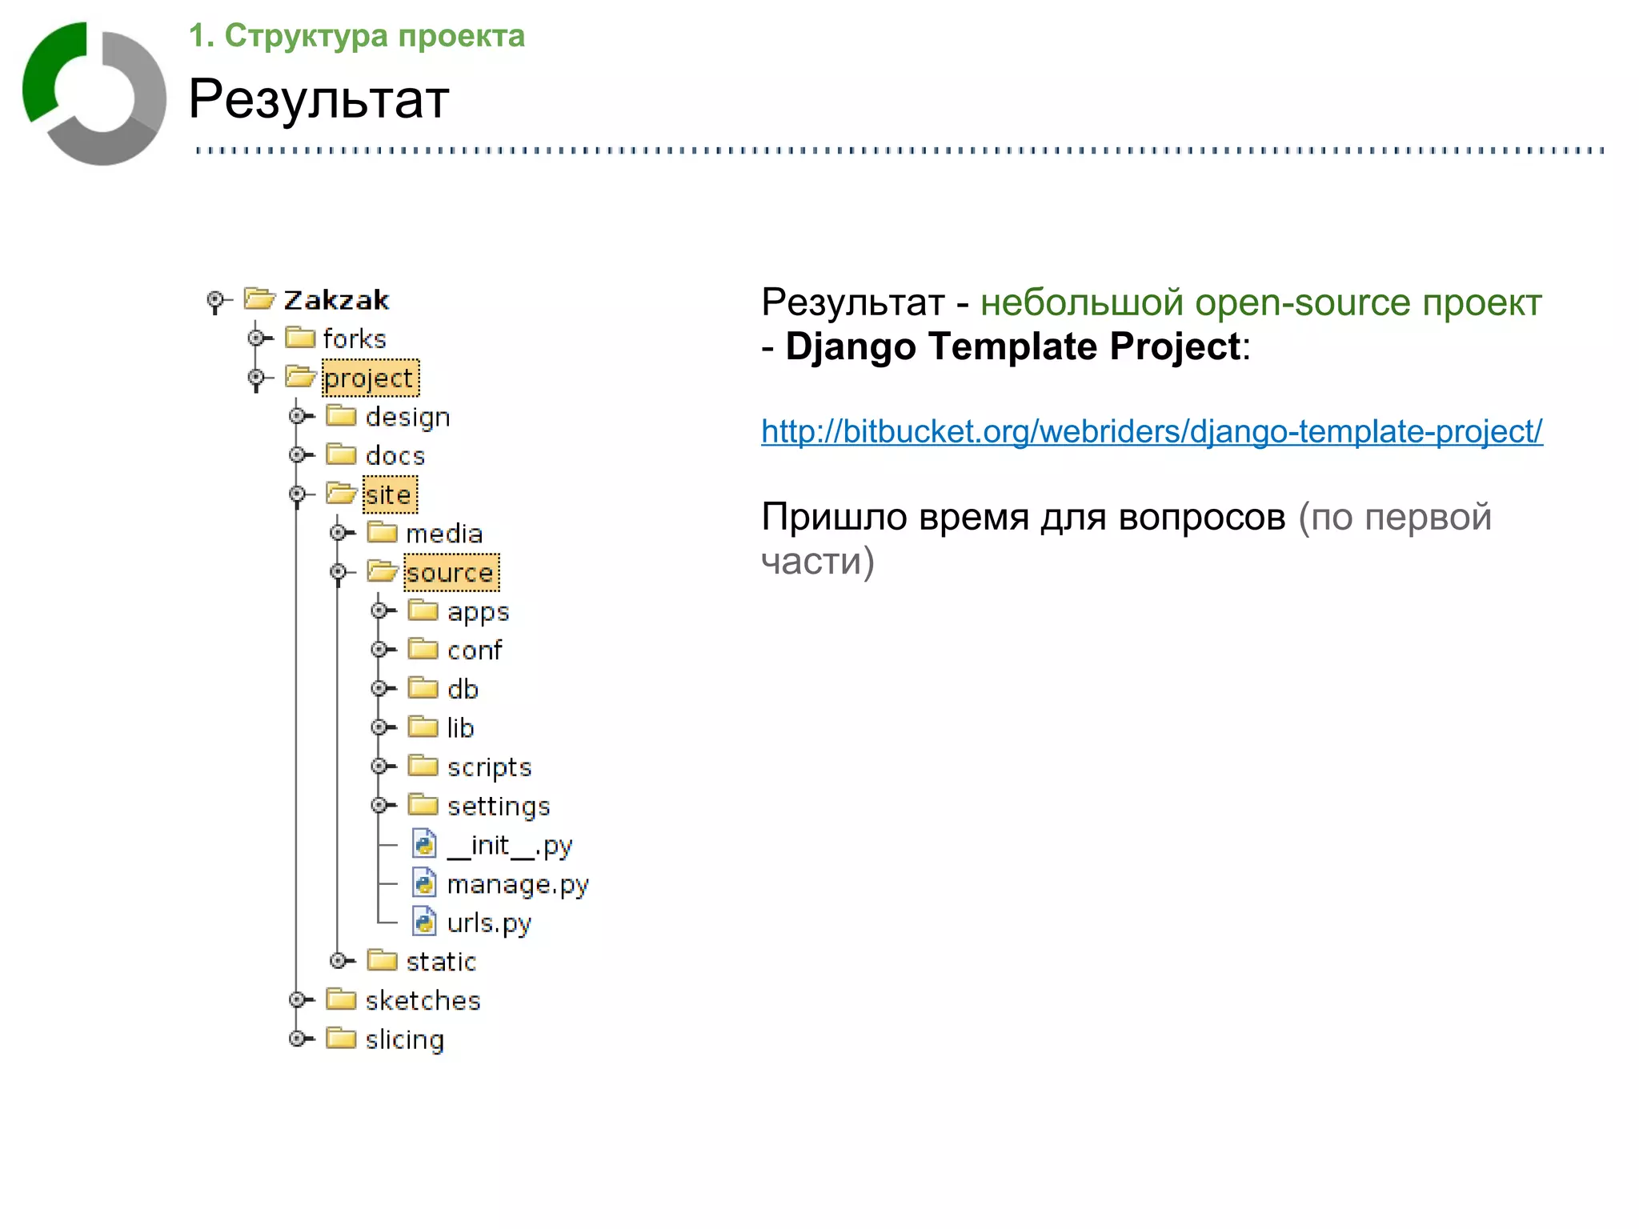Screen dimensions: 1639x1229
Task: Click the open site folder icon
Action: [341, 493]
